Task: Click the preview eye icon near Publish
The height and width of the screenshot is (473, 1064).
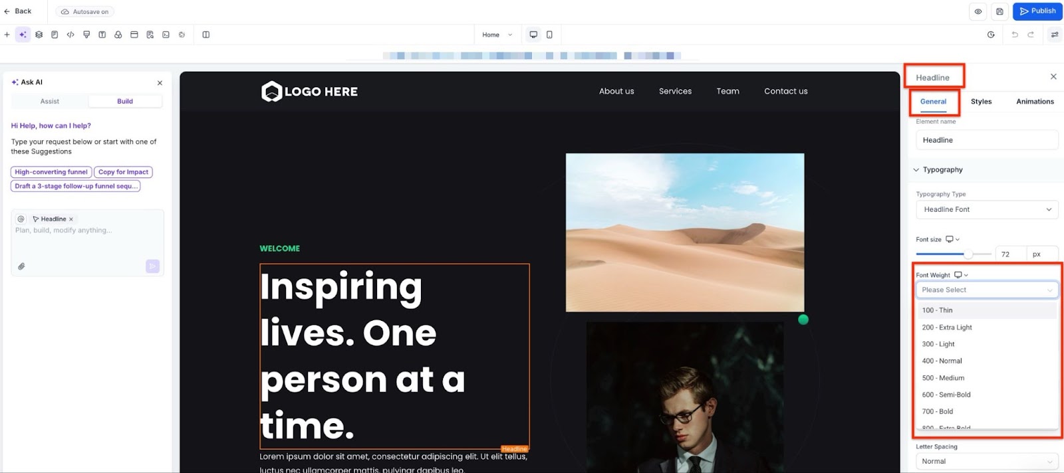Action: (978, 11)
